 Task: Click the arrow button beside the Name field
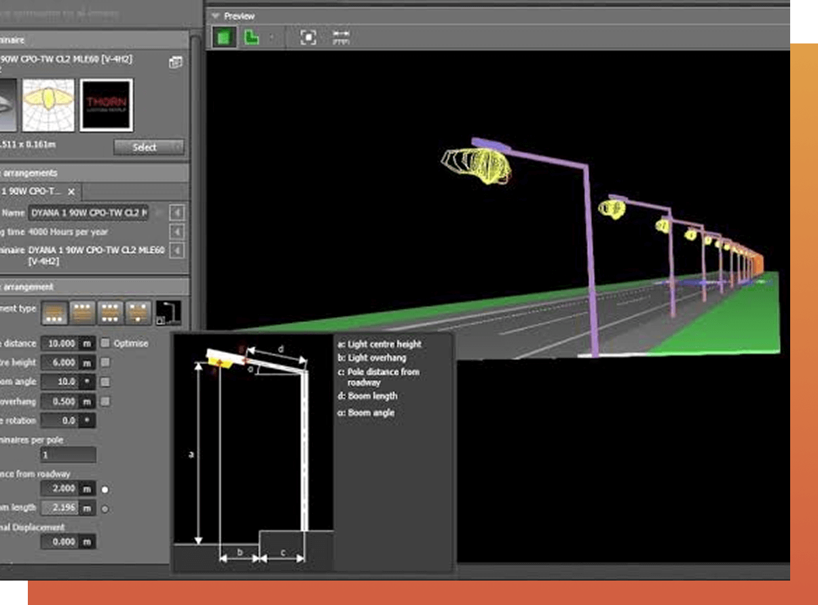(176, 213)
